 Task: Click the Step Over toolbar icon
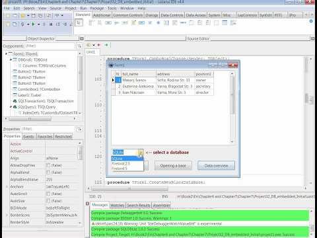(65, 24)
